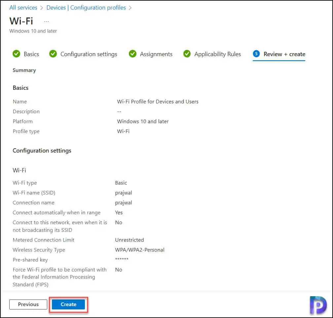Click the green check icon beside Assignments
333x318 pixels.
tap(132, 54)
